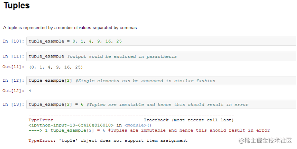Click the In [12] code cell input
Viewport: 297px width, 149px height.
[161, 80]
